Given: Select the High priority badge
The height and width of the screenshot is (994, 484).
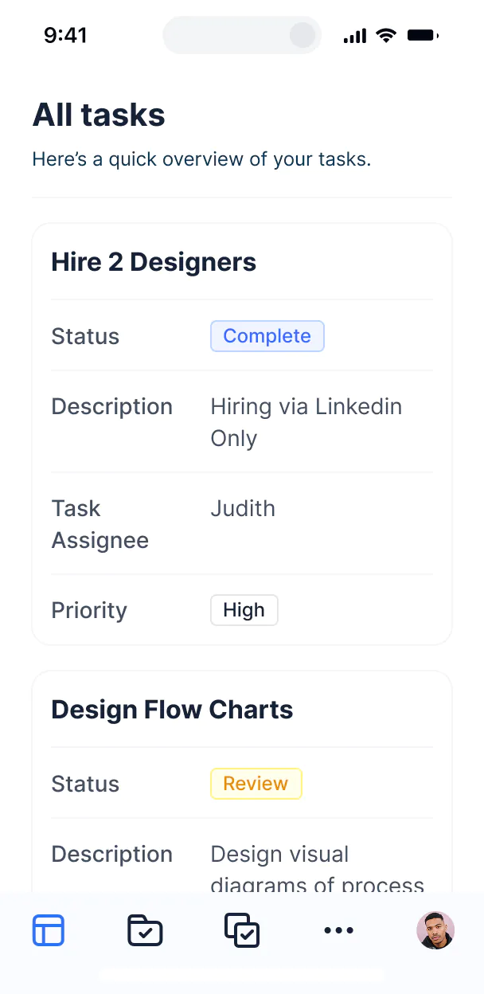Looking at the screenshot, I should click(244, 609).
